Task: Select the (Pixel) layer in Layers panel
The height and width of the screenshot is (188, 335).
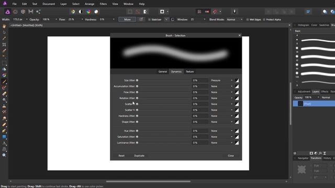Action: pos(314,104)
